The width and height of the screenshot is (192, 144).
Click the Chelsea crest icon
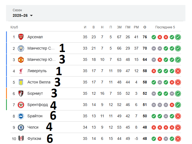pyautogui.click(x=21, y=127)
